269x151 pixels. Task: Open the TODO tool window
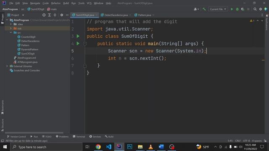47,136
